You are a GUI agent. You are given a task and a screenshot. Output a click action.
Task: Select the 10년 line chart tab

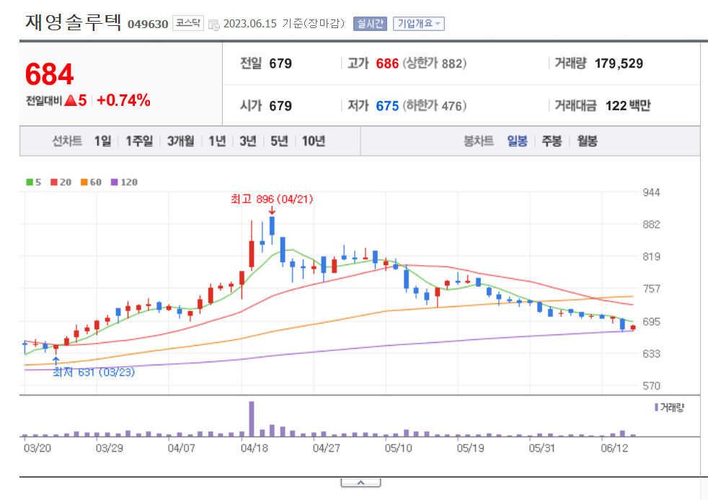tap(314, 141)
